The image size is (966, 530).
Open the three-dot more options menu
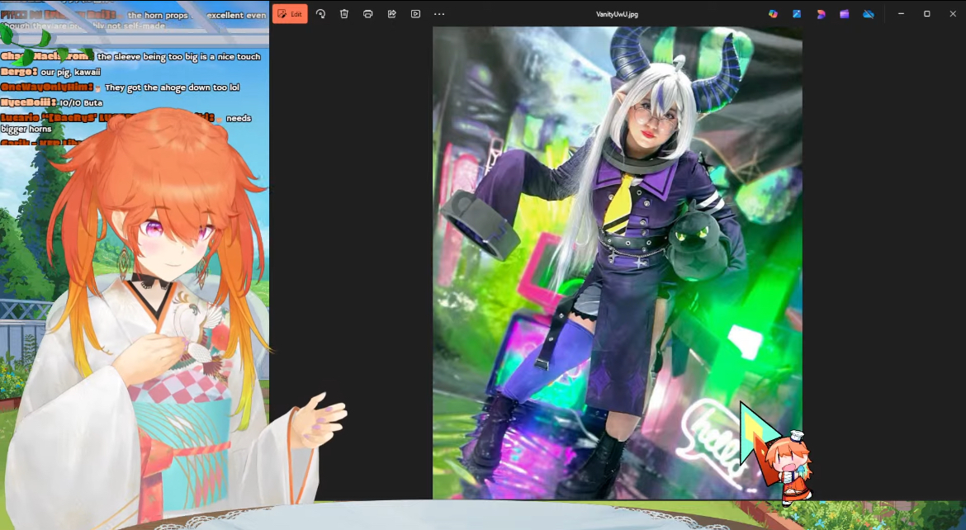[x=439, y=13]
